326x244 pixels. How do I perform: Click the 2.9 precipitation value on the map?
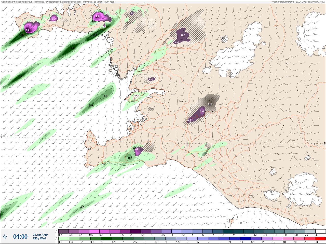coord(27,30)
